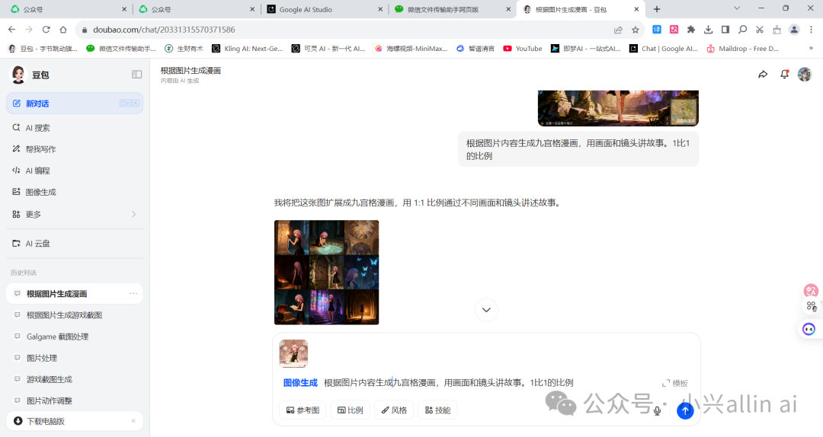The width and height of the screenshot is (823, 437).
Task: Open YouTube bookmark
Action: point(523,48)
